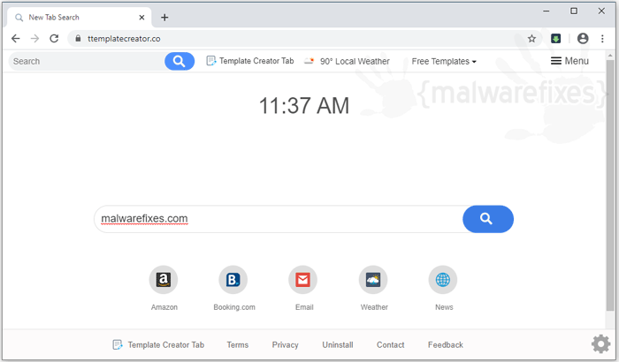Screen dimensions: 619x362
Task: Open the Uninstall link
Action: [x=338, y=344]
